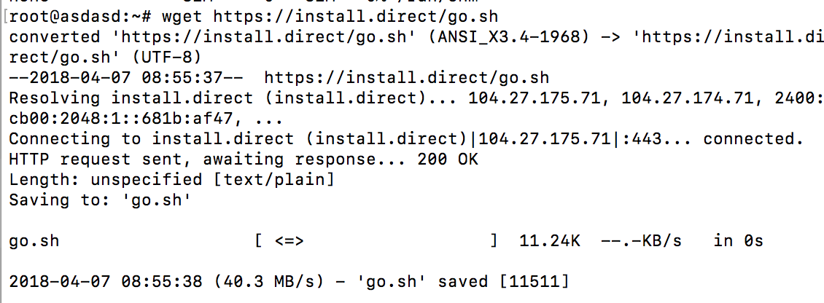
Task: Click the '200 OK' response status
Action: (x=448, y=160)
